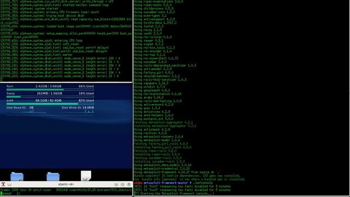Image resolution: width=350 pixels, height=197 pixels.
Task: Click the 'Using metasploit-framework 4.14.27 from source' line
Action: click(x=177, y=172)
